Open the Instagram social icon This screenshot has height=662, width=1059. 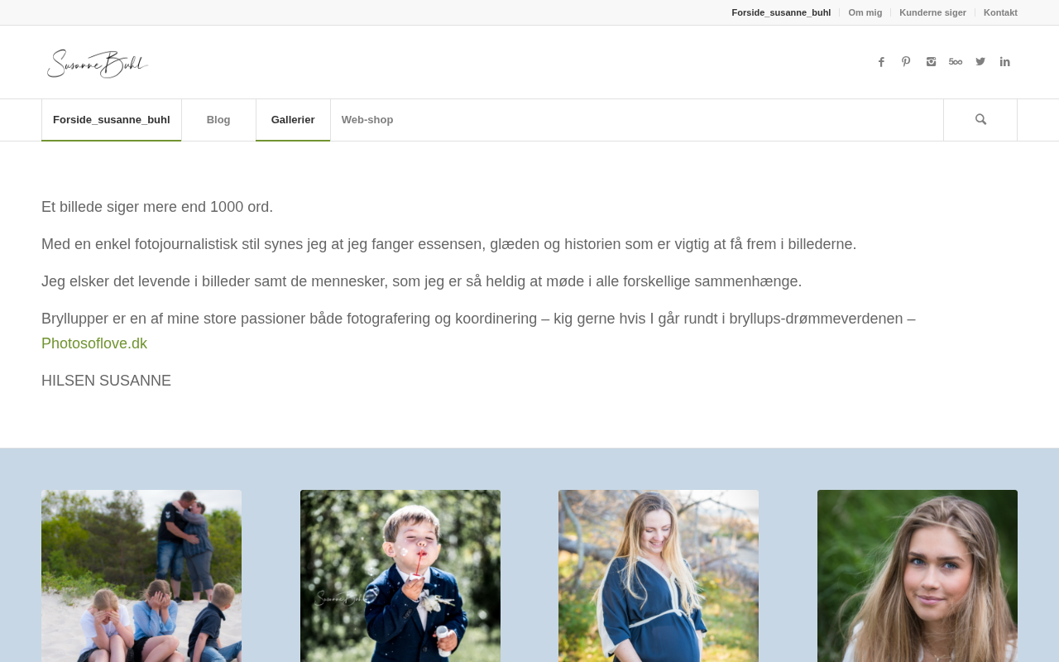931,62
